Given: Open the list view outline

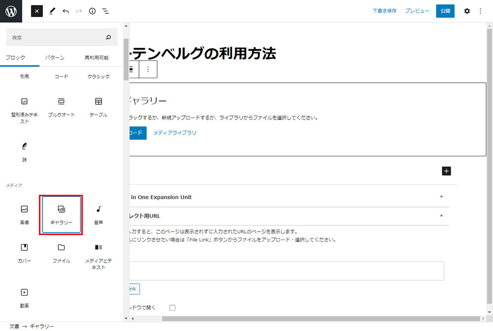Looking at the screenshot, I should pos(106,11).
